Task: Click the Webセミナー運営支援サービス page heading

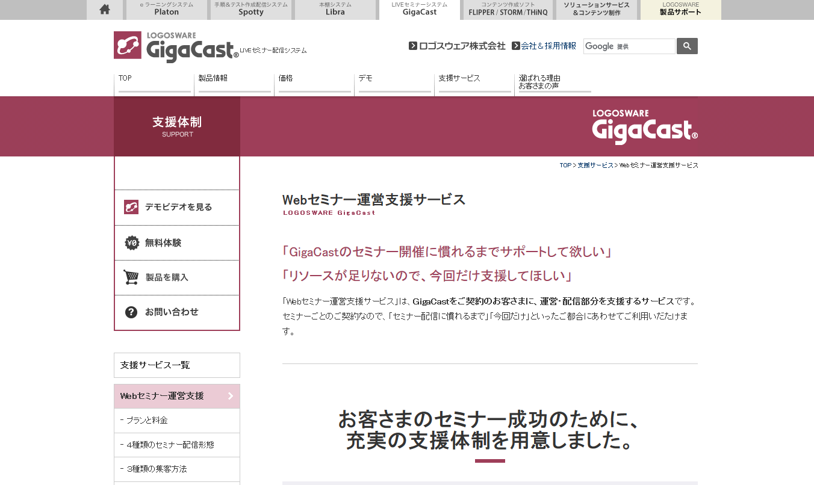Action: click(374, 200)
